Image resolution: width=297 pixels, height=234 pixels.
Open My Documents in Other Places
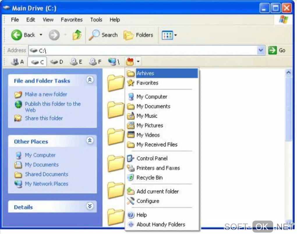pos(42,165)
